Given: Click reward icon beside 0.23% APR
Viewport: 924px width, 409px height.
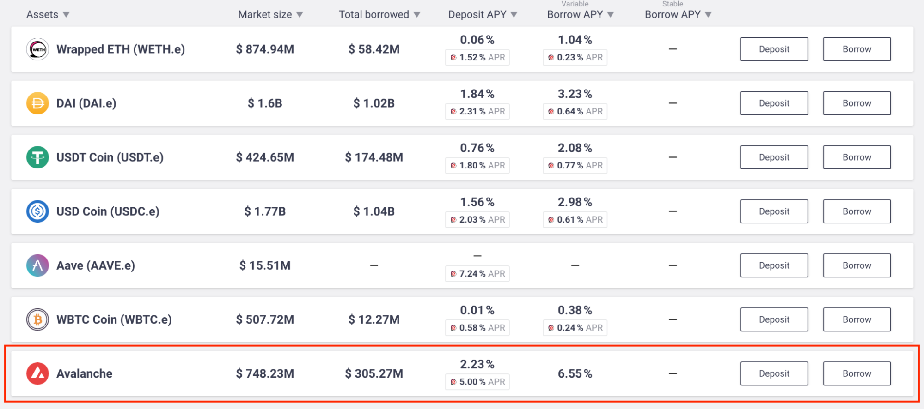Looking at the screenshot, I should coord(551,58).
